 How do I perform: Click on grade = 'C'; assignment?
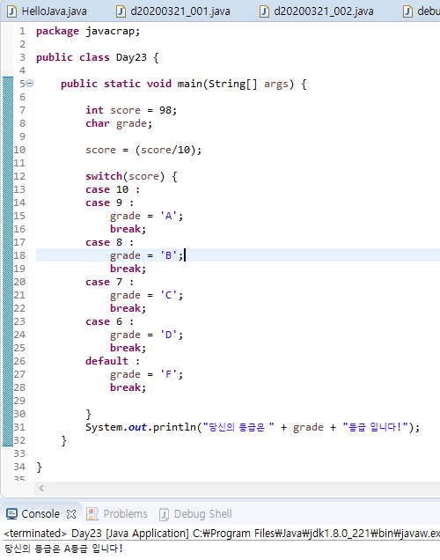tap(146, 295)
